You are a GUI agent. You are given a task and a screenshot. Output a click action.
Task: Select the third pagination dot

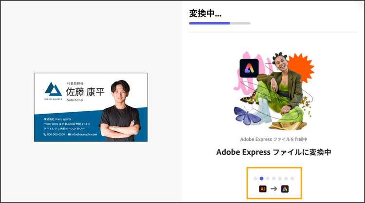click(x=268, y=178)
